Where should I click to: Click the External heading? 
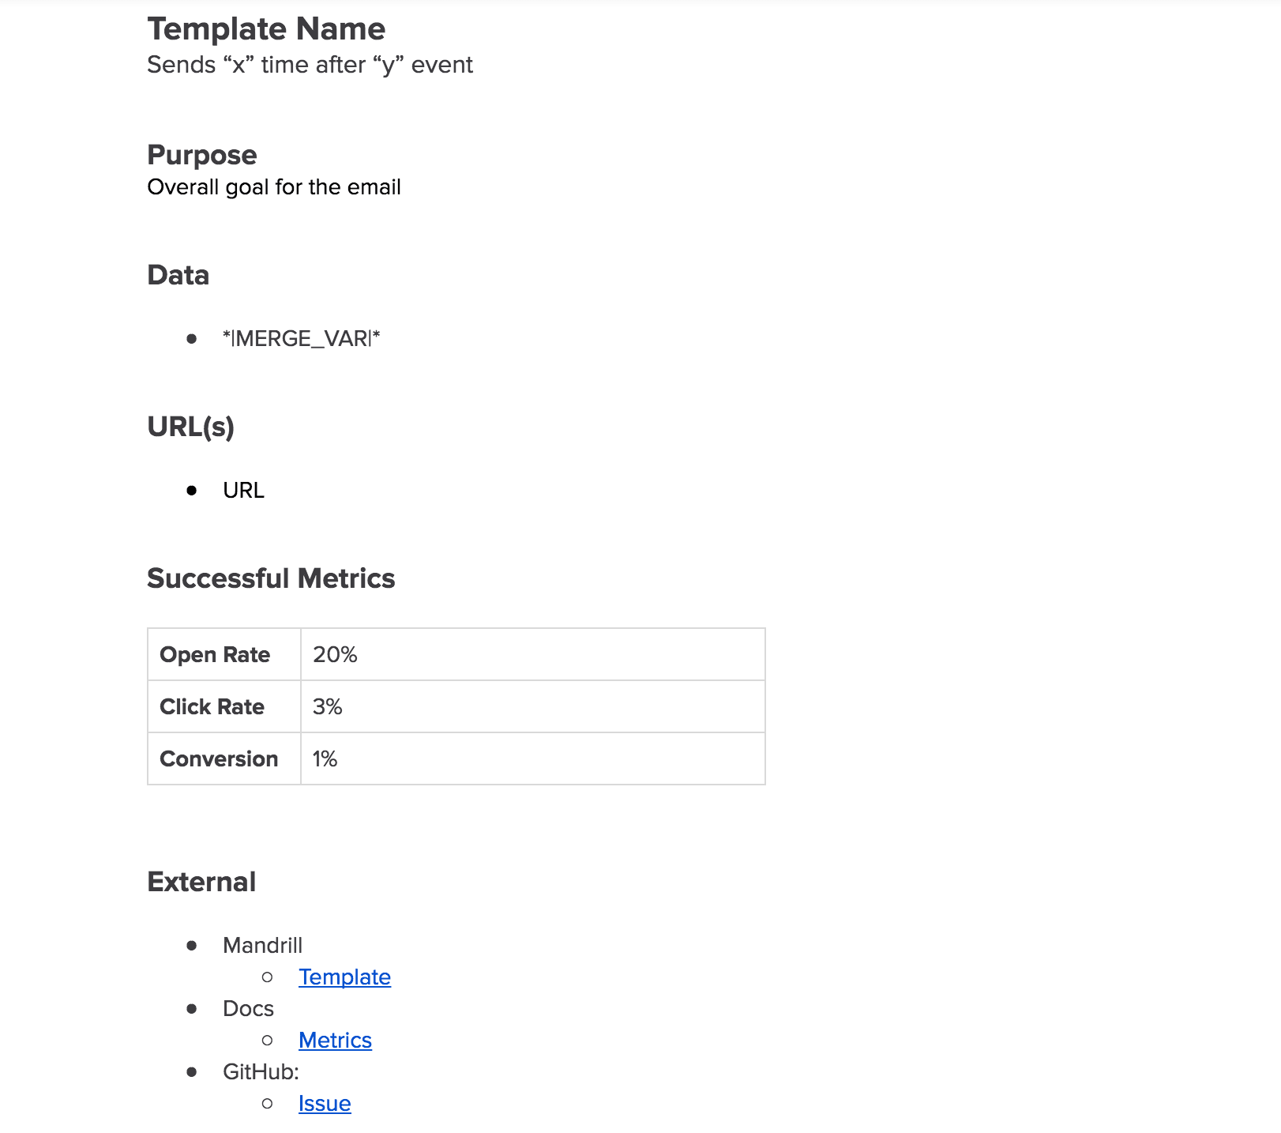pos(201,882)
